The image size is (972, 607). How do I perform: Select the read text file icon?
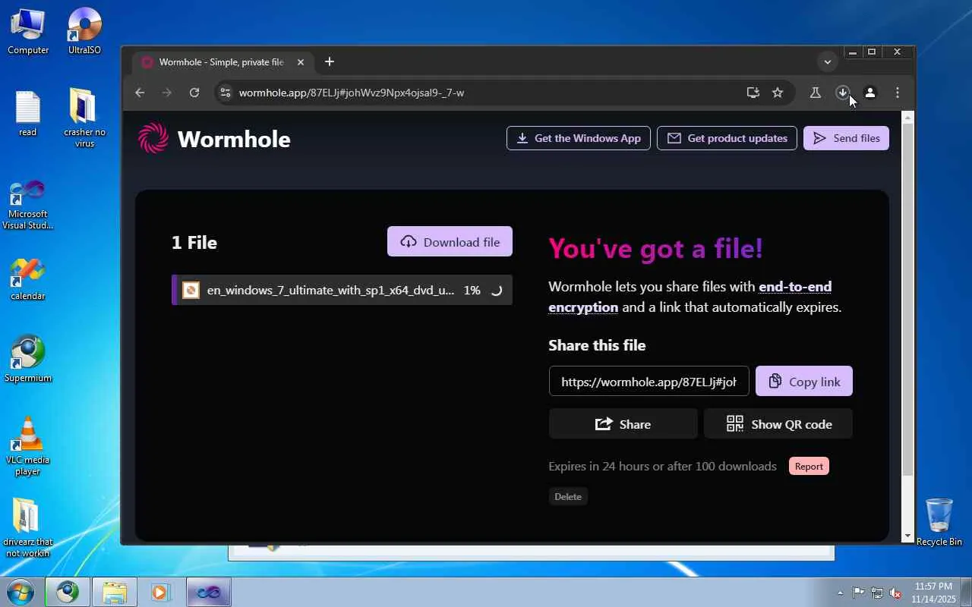28,114
